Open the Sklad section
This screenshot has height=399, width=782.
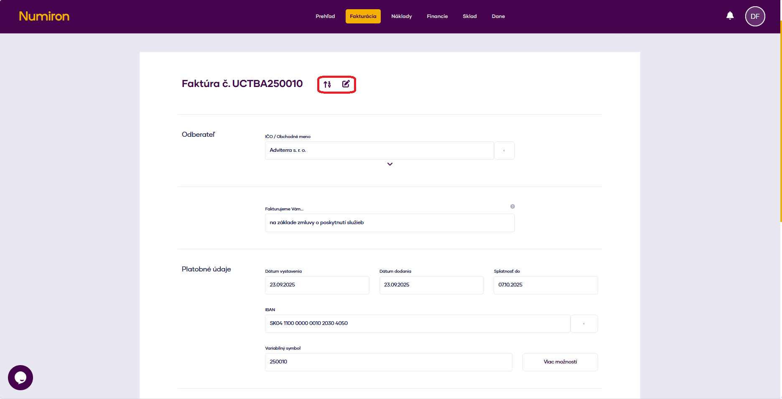coord(469,16)
